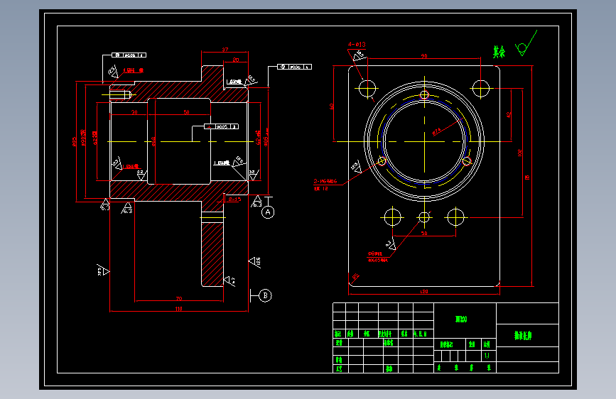Select the '110' overall length dimension
The height and width of the screenshot is (399, 616).
click(x=179, y=309)
